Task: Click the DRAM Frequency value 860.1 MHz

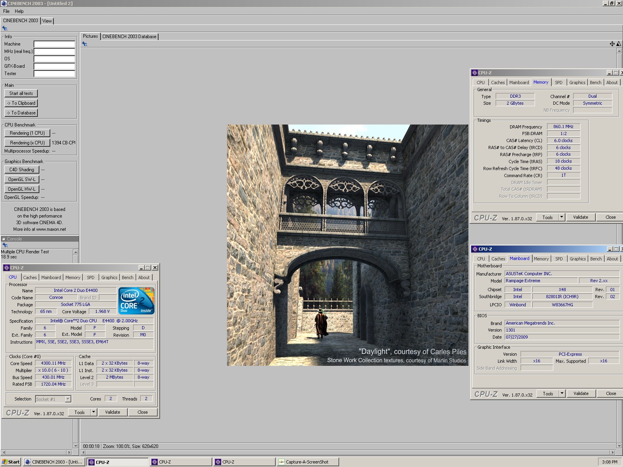Action: [x=563, y=126]
